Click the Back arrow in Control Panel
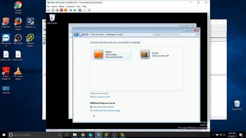 coord(76,34)
